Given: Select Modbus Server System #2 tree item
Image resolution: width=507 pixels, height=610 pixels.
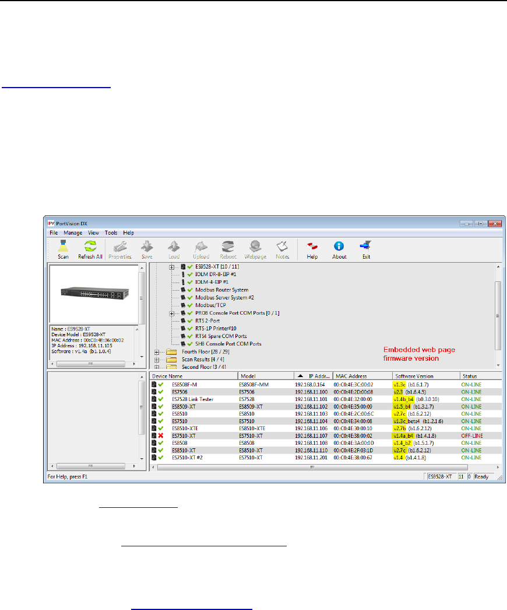Looking at the screenshot, I should click(x=224, y=298).
